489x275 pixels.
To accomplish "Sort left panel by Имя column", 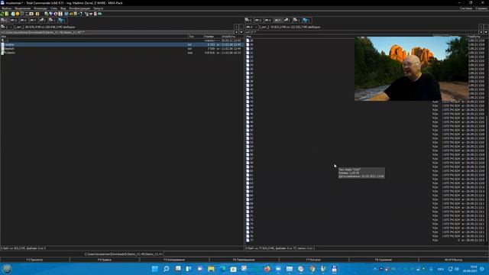I will click(93, 37).
